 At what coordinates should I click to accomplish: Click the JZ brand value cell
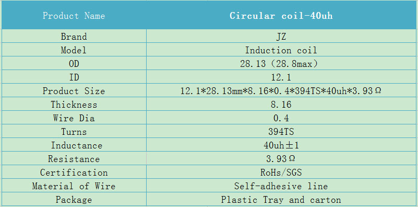pyautogui.click(x=281, y=36)
